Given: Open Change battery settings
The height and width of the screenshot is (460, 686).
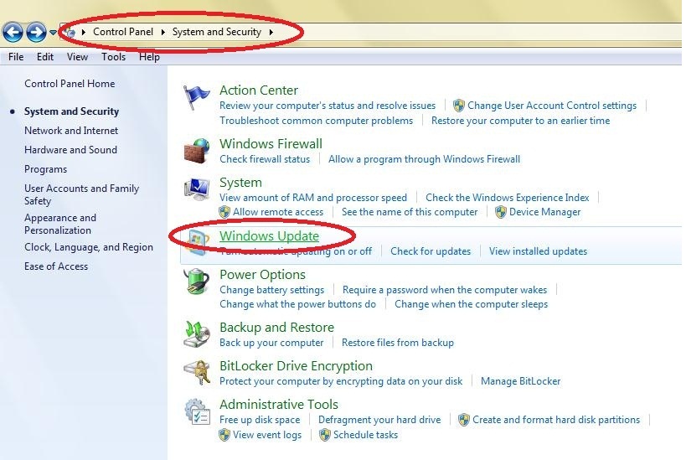Looking at the screenshot, I should [x=271, y=290].
